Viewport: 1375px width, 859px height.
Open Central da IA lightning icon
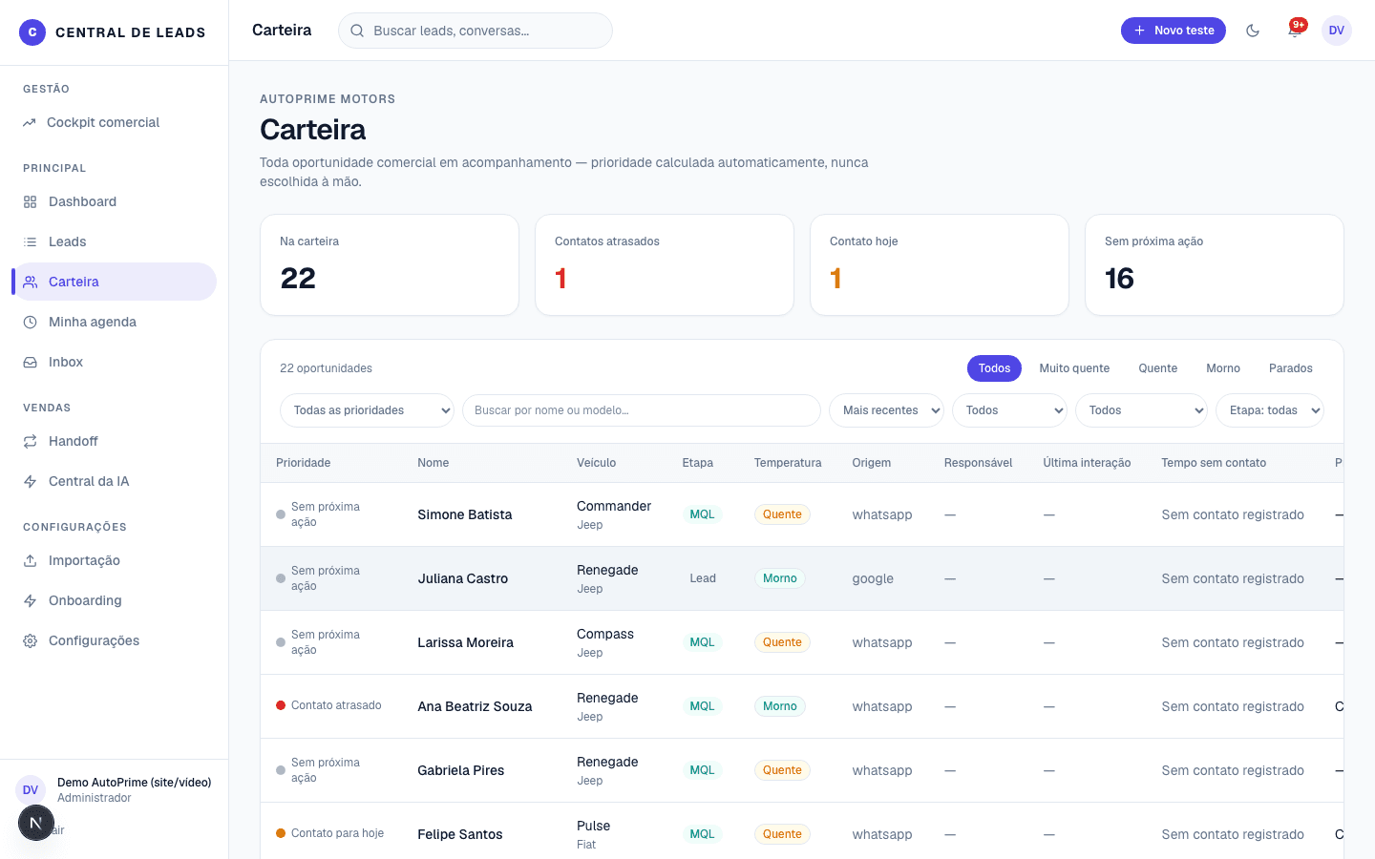click(x=31, y=481)
